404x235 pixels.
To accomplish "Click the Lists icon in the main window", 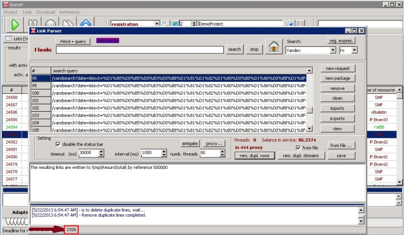I will (9, 38).
